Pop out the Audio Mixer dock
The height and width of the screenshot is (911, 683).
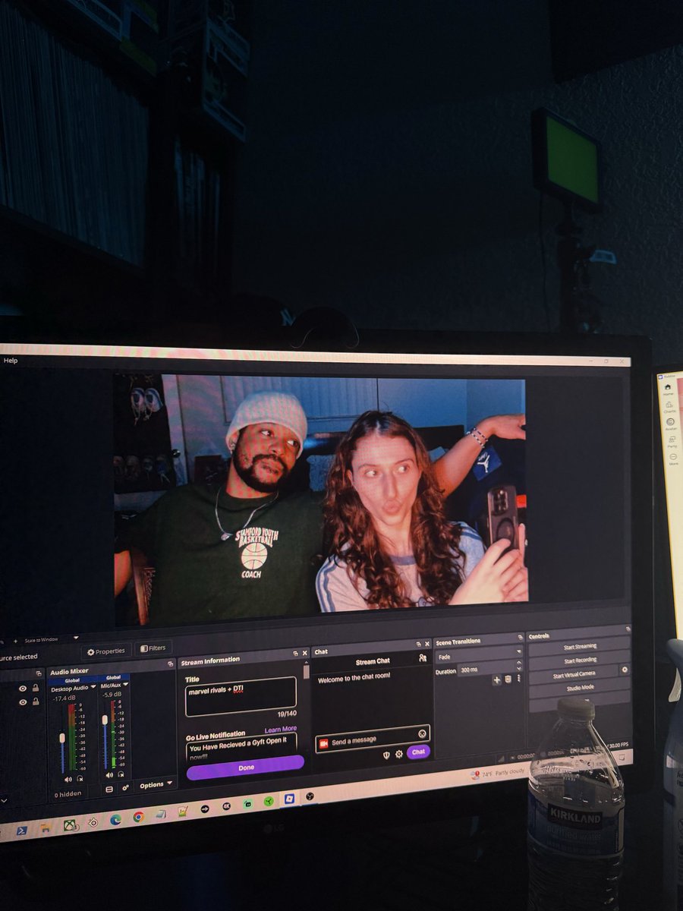tap(169, 663)
